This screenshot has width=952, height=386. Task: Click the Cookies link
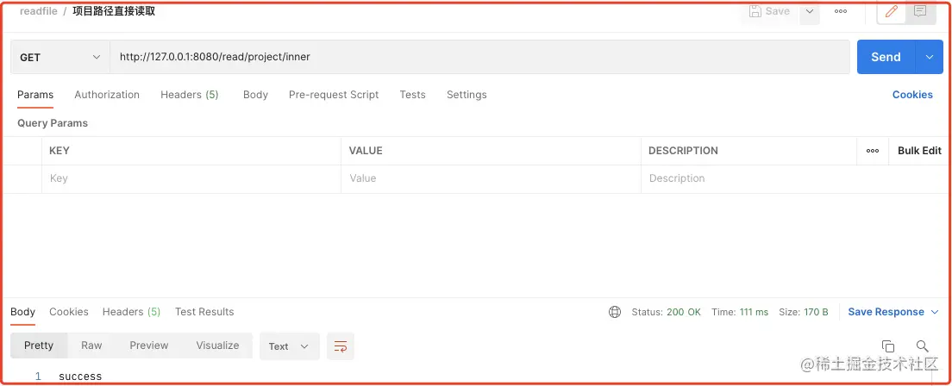(x=912, y=95)
